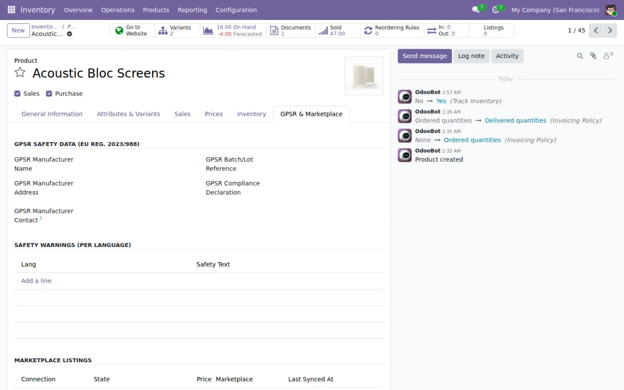
Task: Open the Operations menu
Action: [117, 10]
